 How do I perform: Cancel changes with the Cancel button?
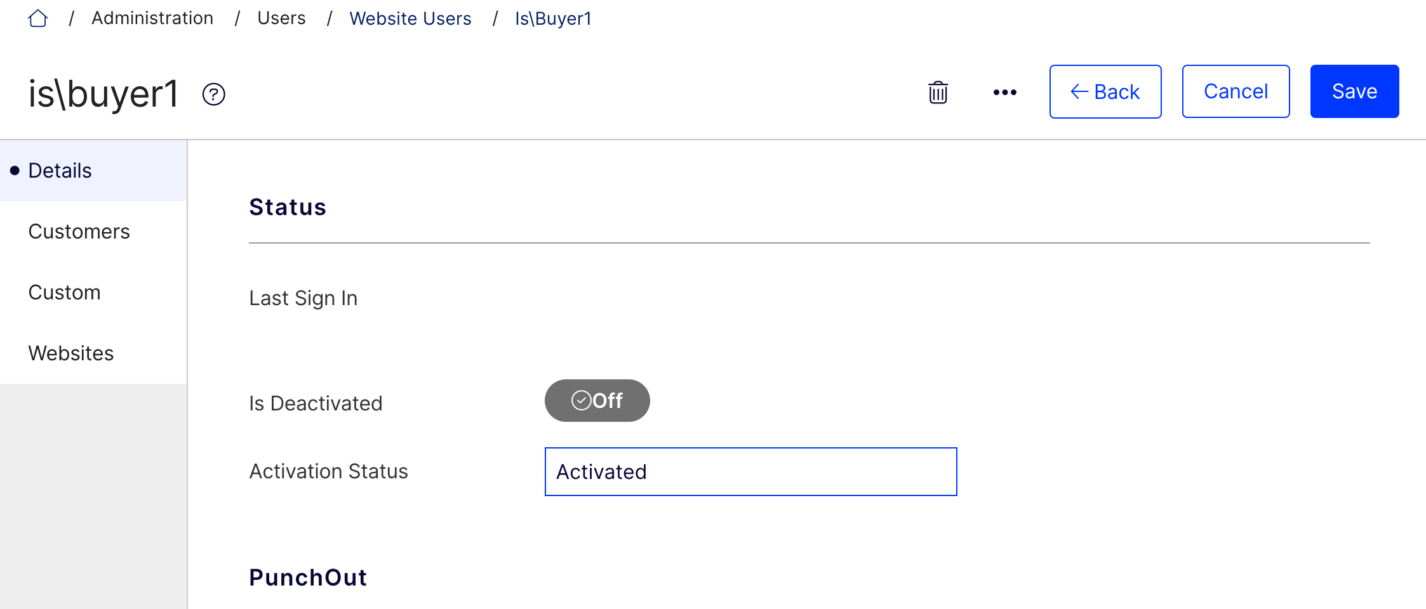pyautogui.click(x=1236, y=91)
